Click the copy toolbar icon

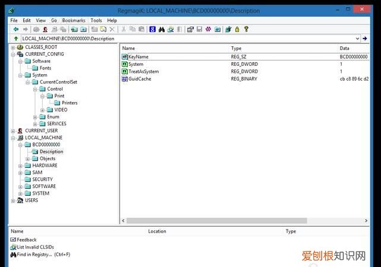point(133,29)
